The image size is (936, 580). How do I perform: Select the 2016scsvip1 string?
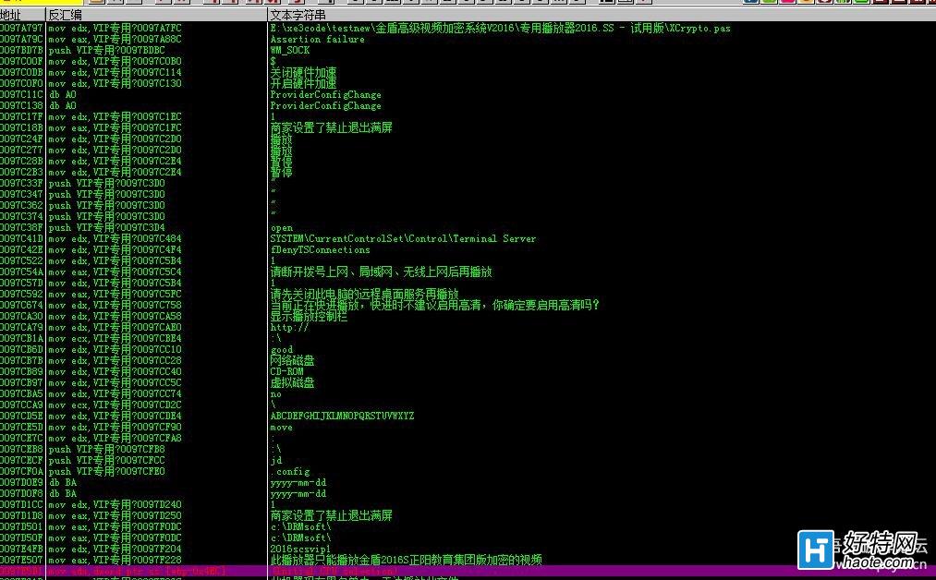click(300, 549)
